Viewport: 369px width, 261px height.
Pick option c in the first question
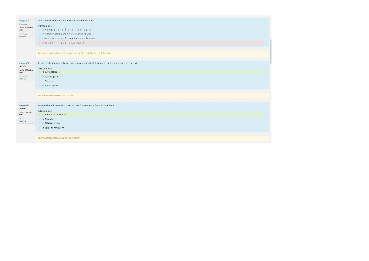pyautogui.click(x=40, y=38)
